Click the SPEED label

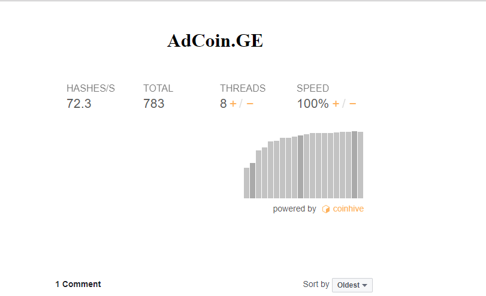coord(313,88)
